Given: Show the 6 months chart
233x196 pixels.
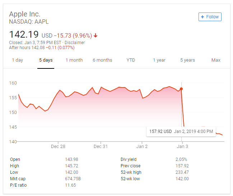Looking at the screenshot, I should [102, 60].
